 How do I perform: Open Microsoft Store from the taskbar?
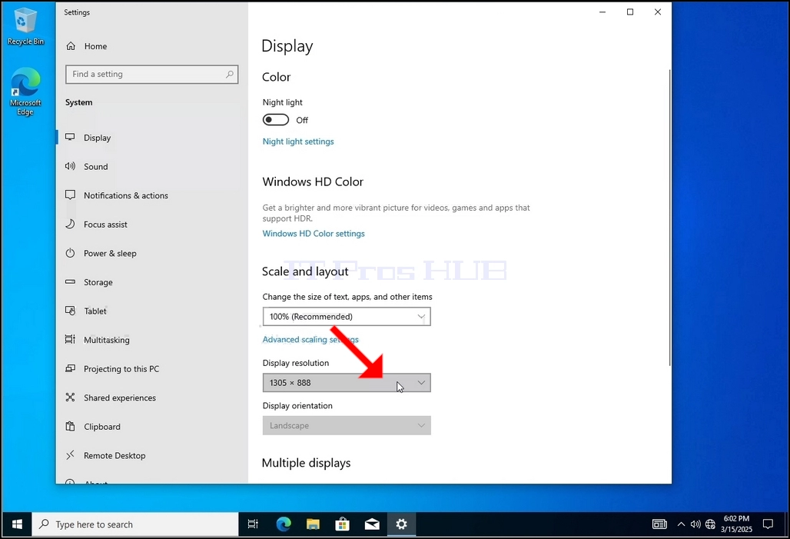pyautogui.click(x=343, y=524)
